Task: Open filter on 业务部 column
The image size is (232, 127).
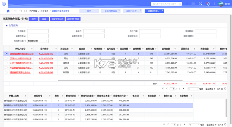Action: coord(91,49)
